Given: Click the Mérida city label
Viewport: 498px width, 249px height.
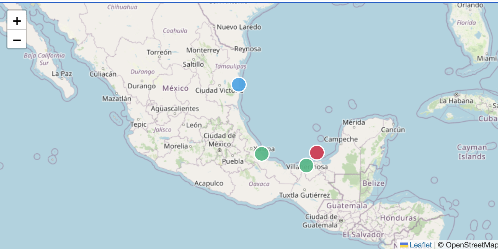Looking at the screenshot, I should (354, 122).
